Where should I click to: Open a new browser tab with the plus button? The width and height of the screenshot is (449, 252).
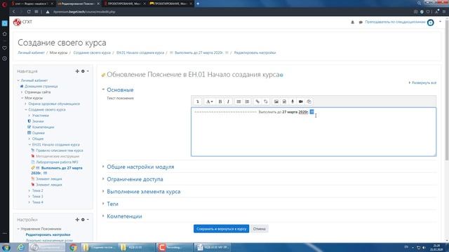[198, 3]
